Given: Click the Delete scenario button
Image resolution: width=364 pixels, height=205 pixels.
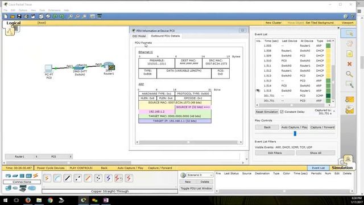Looking at the screenshot, I should point(205,182).
